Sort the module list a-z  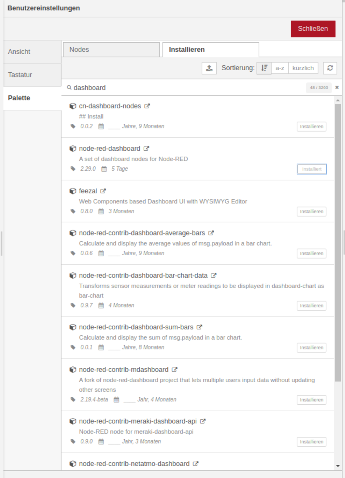[280, 68]
